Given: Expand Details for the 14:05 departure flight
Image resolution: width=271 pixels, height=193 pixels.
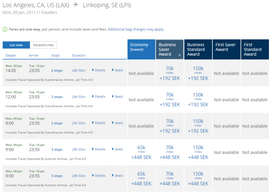Looking at the screenshot, I should (99, 70).
